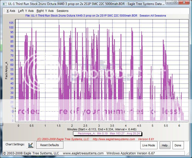Close the Eagle Tree data window
Image resolution: width=192 pixels, height=158 pixels.
[x=184, y=3]
